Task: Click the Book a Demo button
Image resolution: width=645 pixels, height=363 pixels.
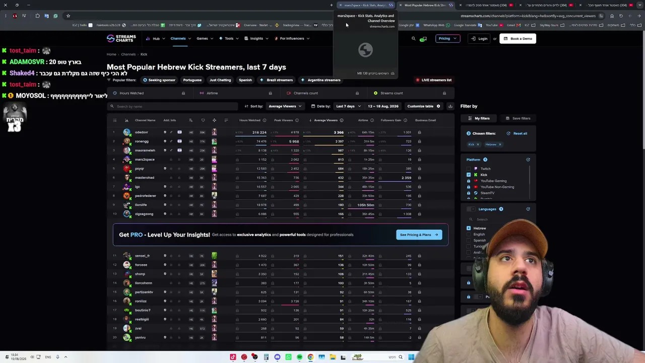Action: click(518, 38)
